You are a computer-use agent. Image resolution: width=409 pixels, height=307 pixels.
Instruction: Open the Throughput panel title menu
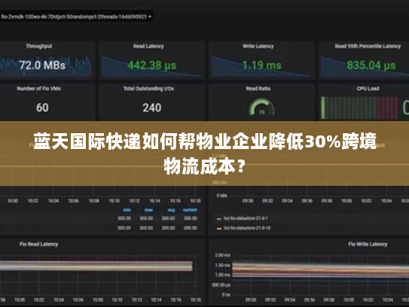pyautogui.click(x=39, y=47)
